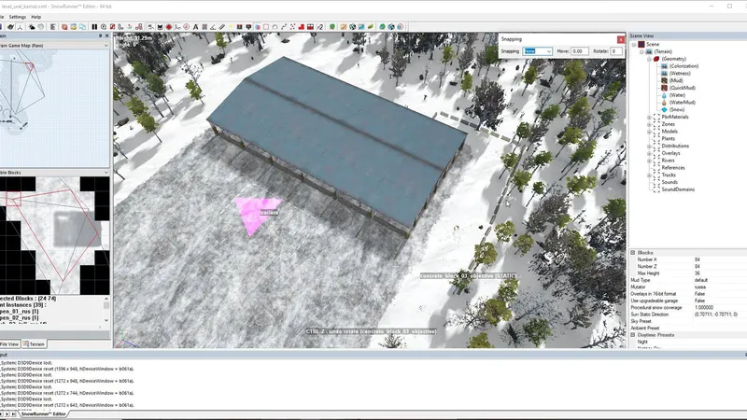The height and width of the screenshot is (420, 747).
Task: Select the SoundDomains tree item
Action: 678,189
